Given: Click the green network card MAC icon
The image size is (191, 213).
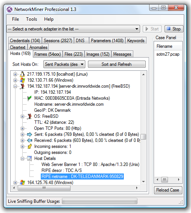Looking at the screenshot, I should pyautogui.click(x=29, y=98).
